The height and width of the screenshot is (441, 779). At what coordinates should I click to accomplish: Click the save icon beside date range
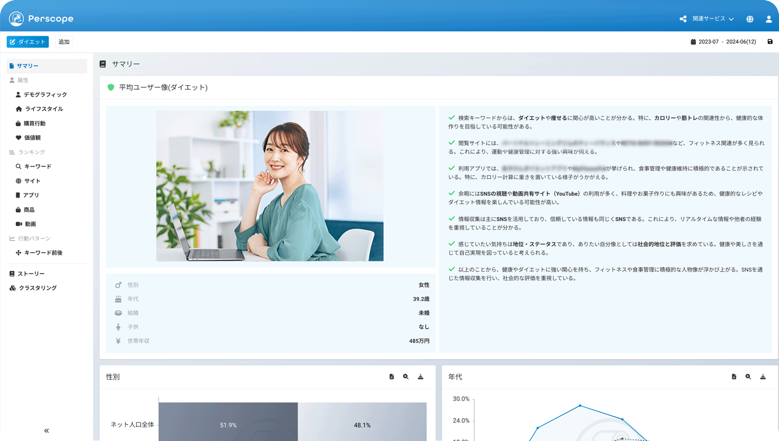click(x=770, y=42)
